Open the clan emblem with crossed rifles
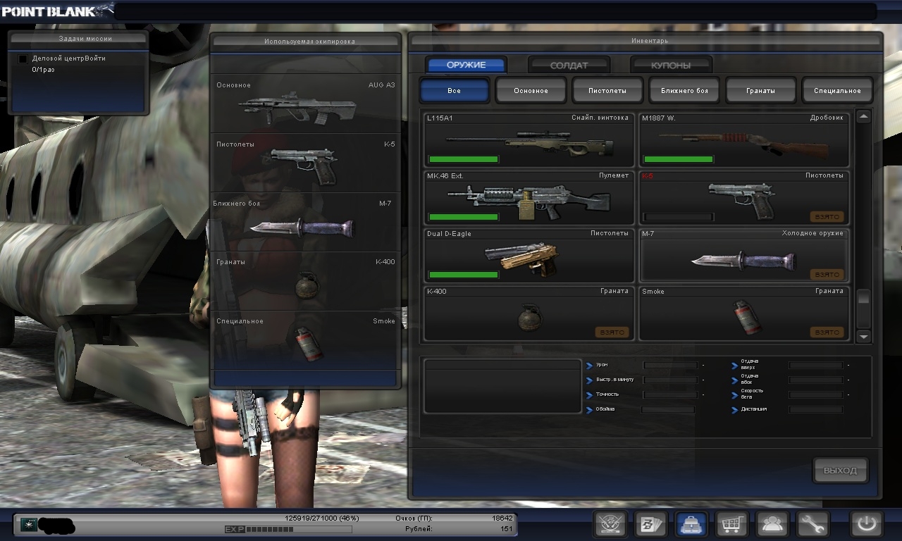The width and height of the screenshot is (902, 541). click(x=610, y=524)
